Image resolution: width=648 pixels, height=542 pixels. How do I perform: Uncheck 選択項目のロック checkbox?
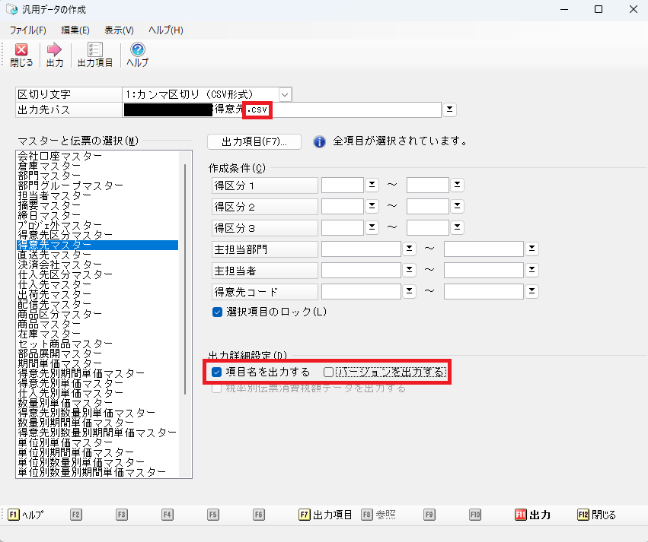[x=218, y=312]
